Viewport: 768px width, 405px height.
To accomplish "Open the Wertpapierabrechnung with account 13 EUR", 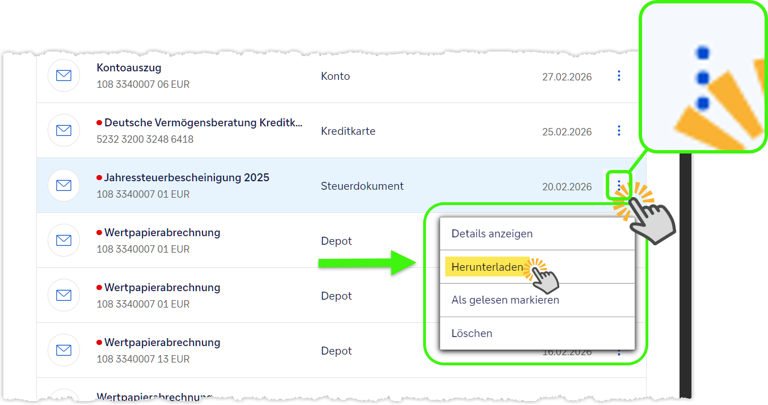I will coord(162,343).
